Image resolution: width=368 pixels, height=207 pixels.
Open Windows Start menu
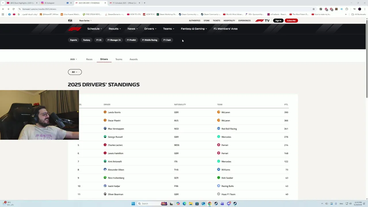(x=133, y=204)
